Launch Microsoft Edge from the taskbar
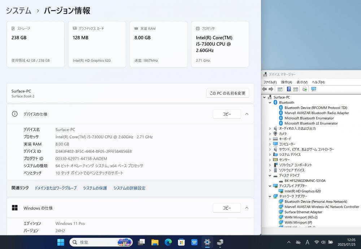The height and width of the screenshot is (249, 361). point(168,242)
